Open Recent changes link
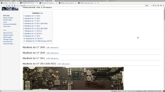The image size is (165, 92). point(8,18)
